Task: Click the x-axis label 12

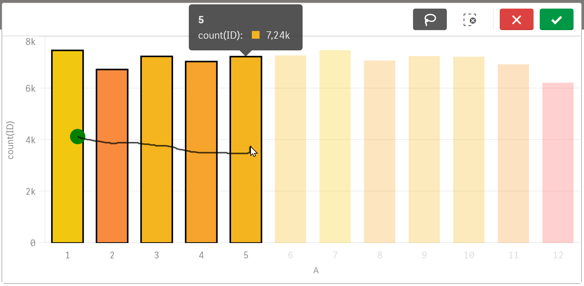Action: [558, 255]
